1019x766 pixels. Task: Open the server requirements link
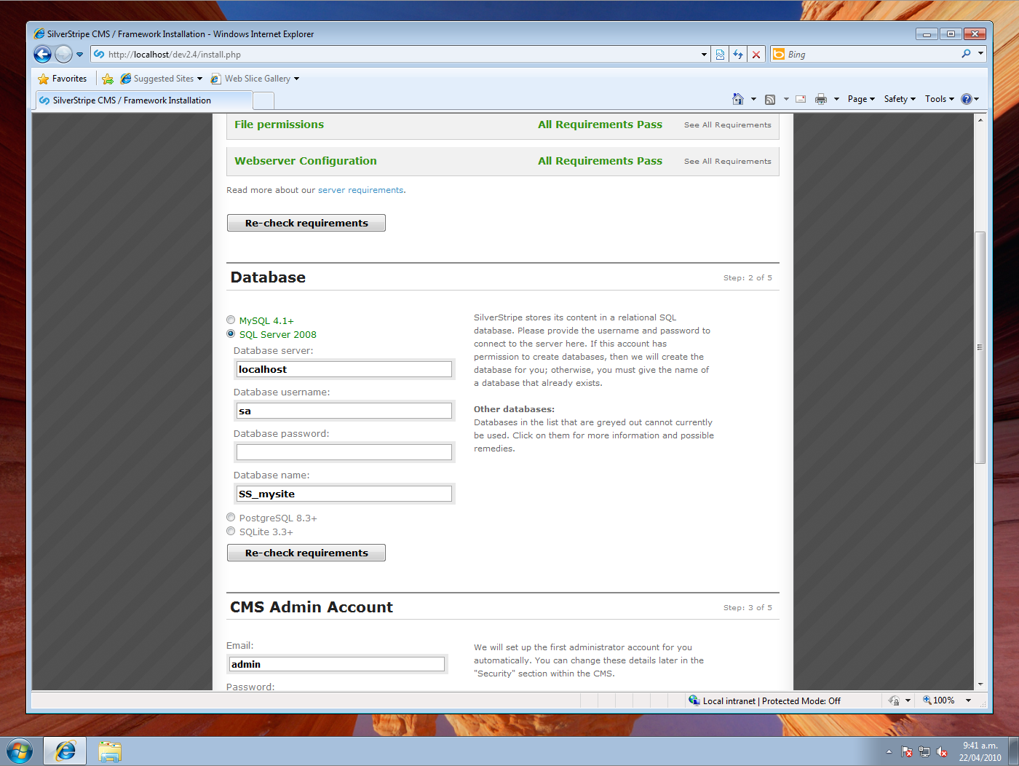tap(361, 189)
